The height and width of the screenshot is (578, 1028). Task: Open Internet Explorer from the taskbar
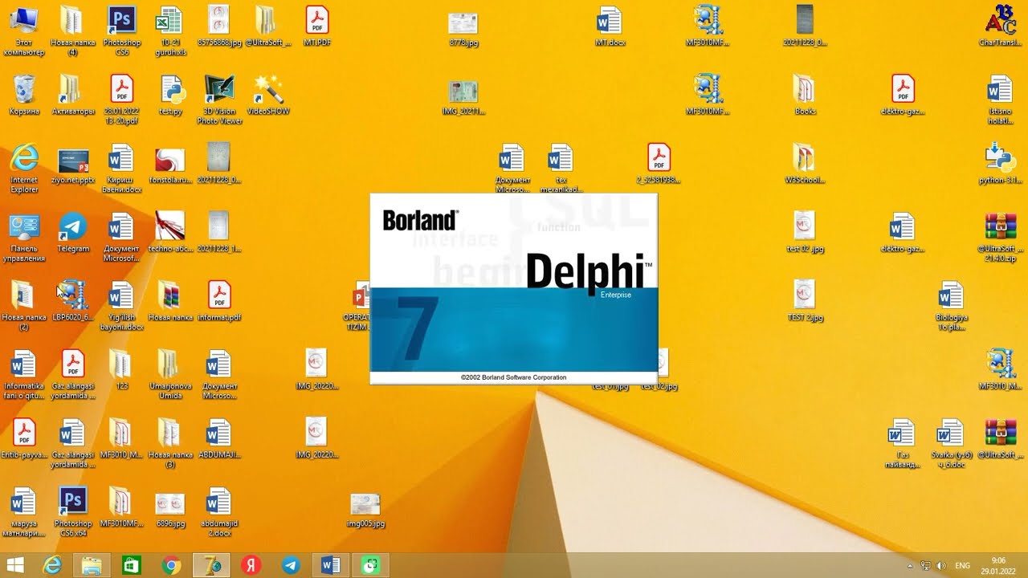52,565
